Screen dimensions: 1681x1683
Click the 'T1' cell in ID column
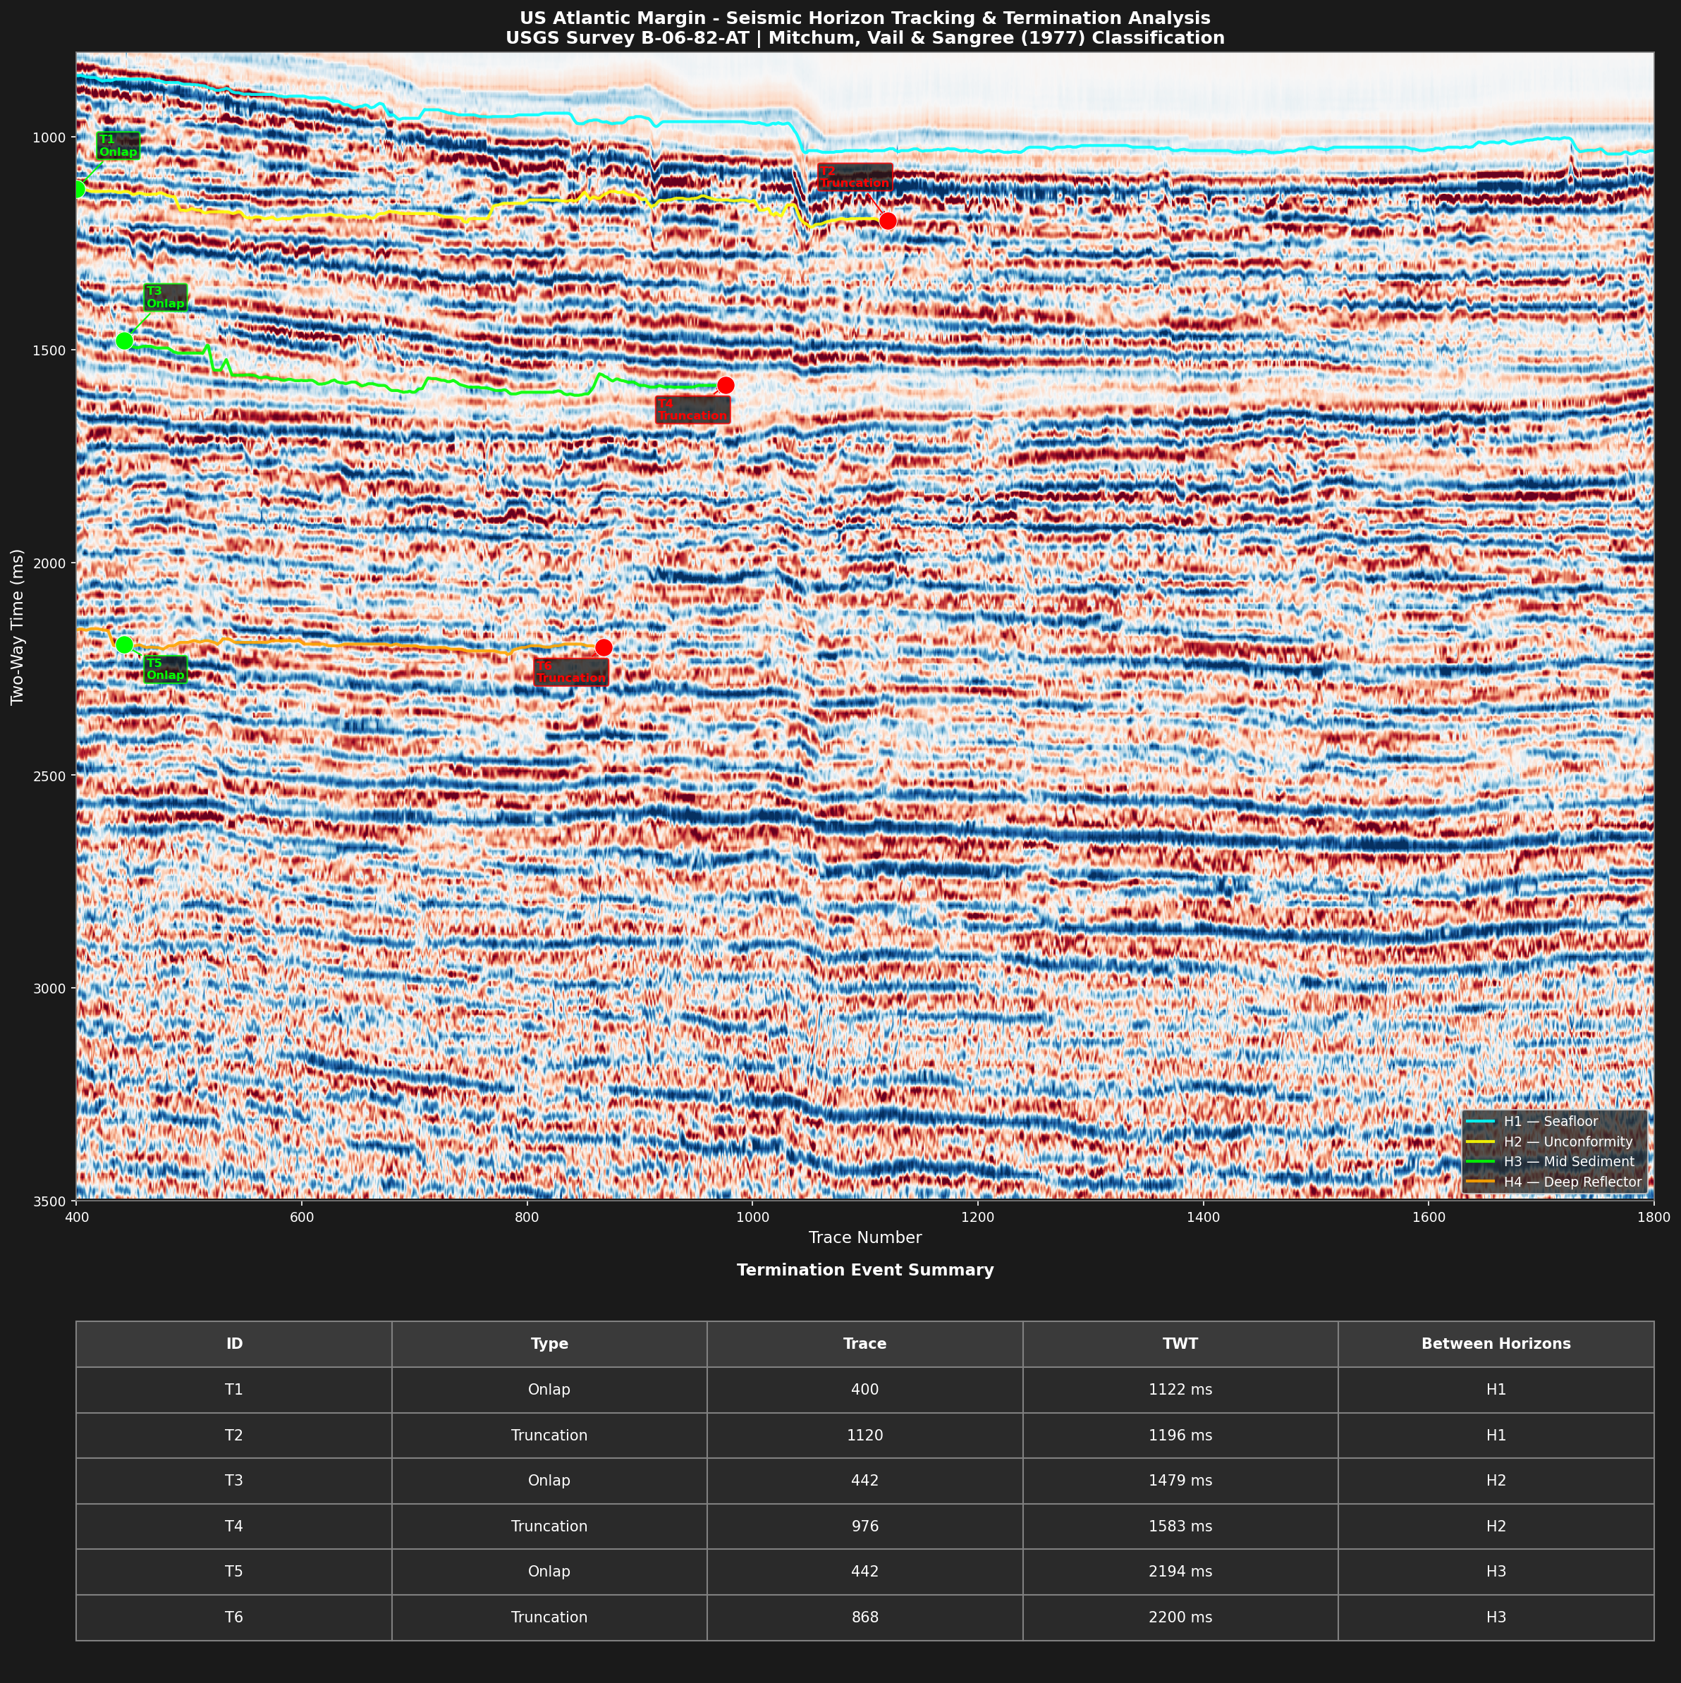pyautogui.click(x=234, y=1390)
